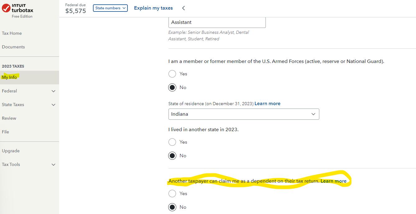416x214 pixels.
Task: Open the State of residence dropdown
Action: [244, 114]
